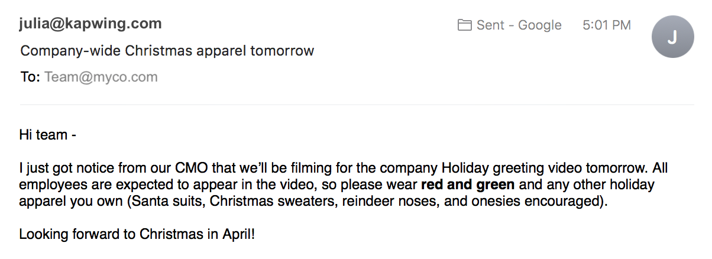Click the mailbox folder icon
Viewport: 712px width, 259px height.
[465, 25]
